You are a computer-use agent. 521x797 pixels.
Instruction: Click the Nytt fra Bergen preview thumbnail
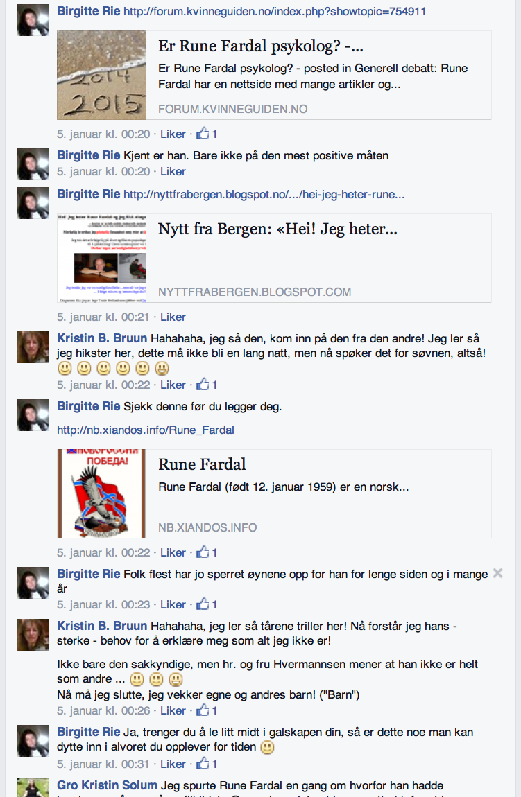[x=102, y=259]
